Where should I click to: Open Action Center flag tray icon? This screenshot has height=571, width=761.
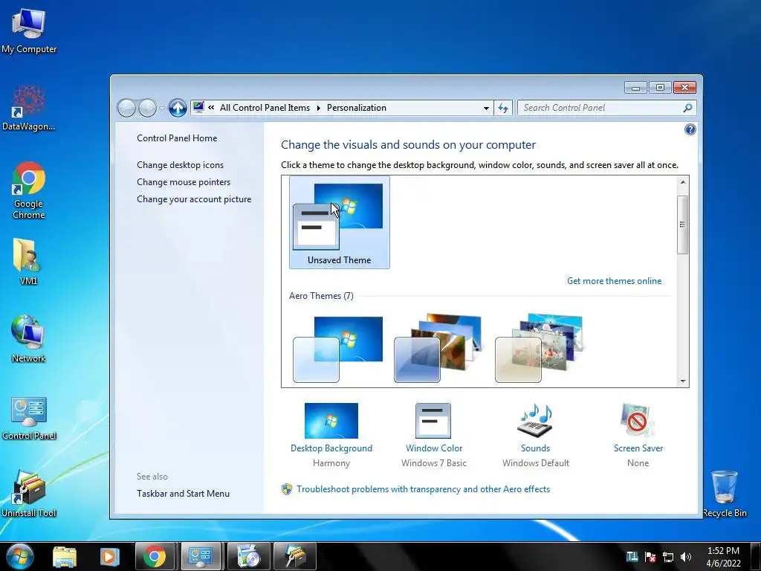tap(650, 557)
